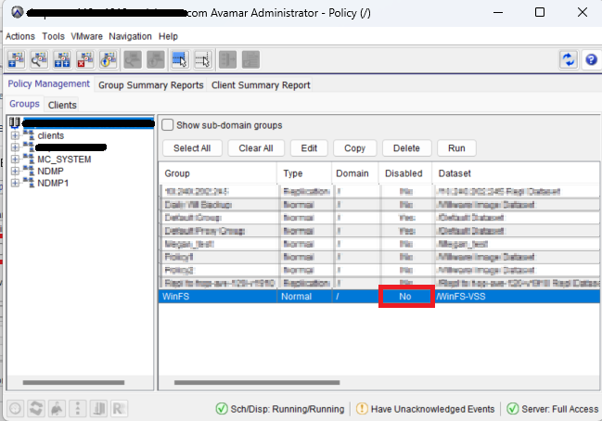Image resolution: width=602 pixels, height=421 pixels.
Task: Click the Delete button
Action: 406,147
